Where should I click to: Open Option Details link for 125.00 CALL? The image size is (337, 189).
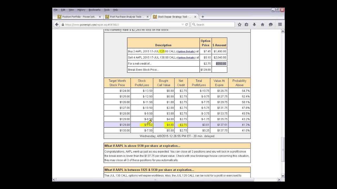(x=186, y=51)
